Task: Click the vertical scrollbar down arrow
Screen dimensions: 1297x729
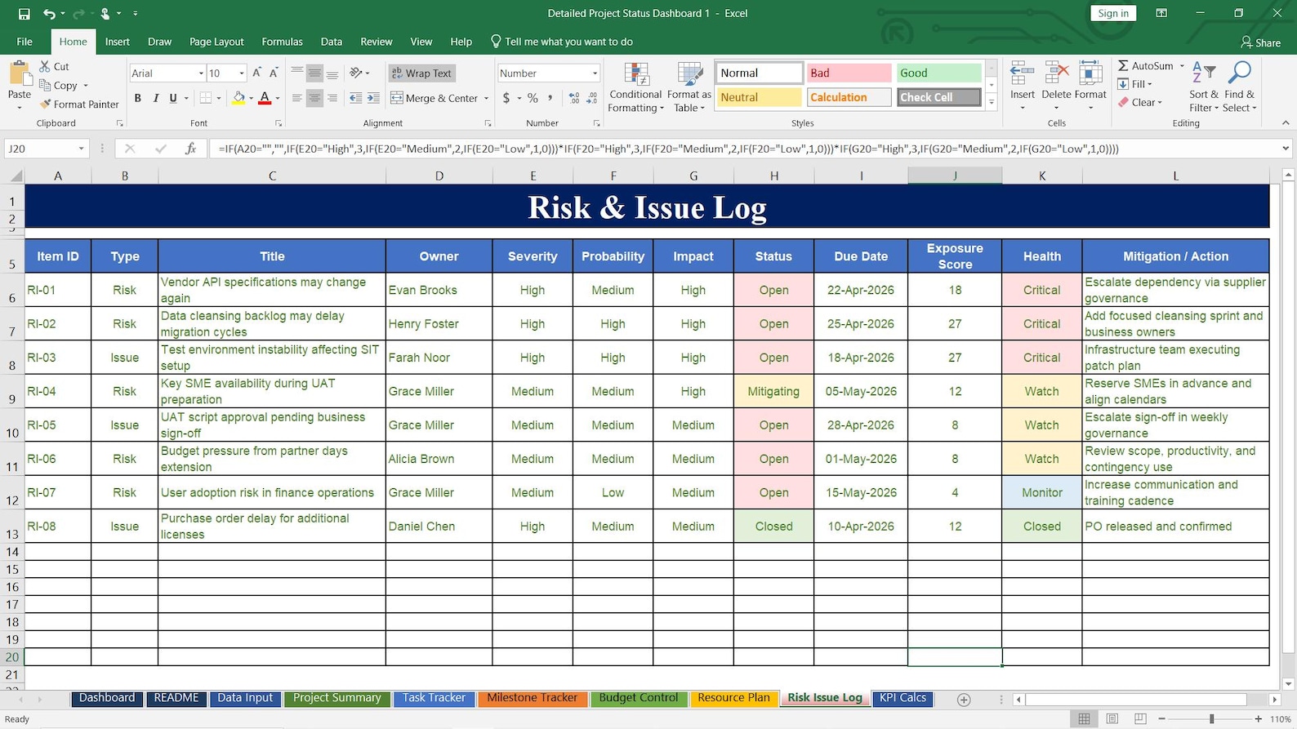Action: [x=1288, y=684]
